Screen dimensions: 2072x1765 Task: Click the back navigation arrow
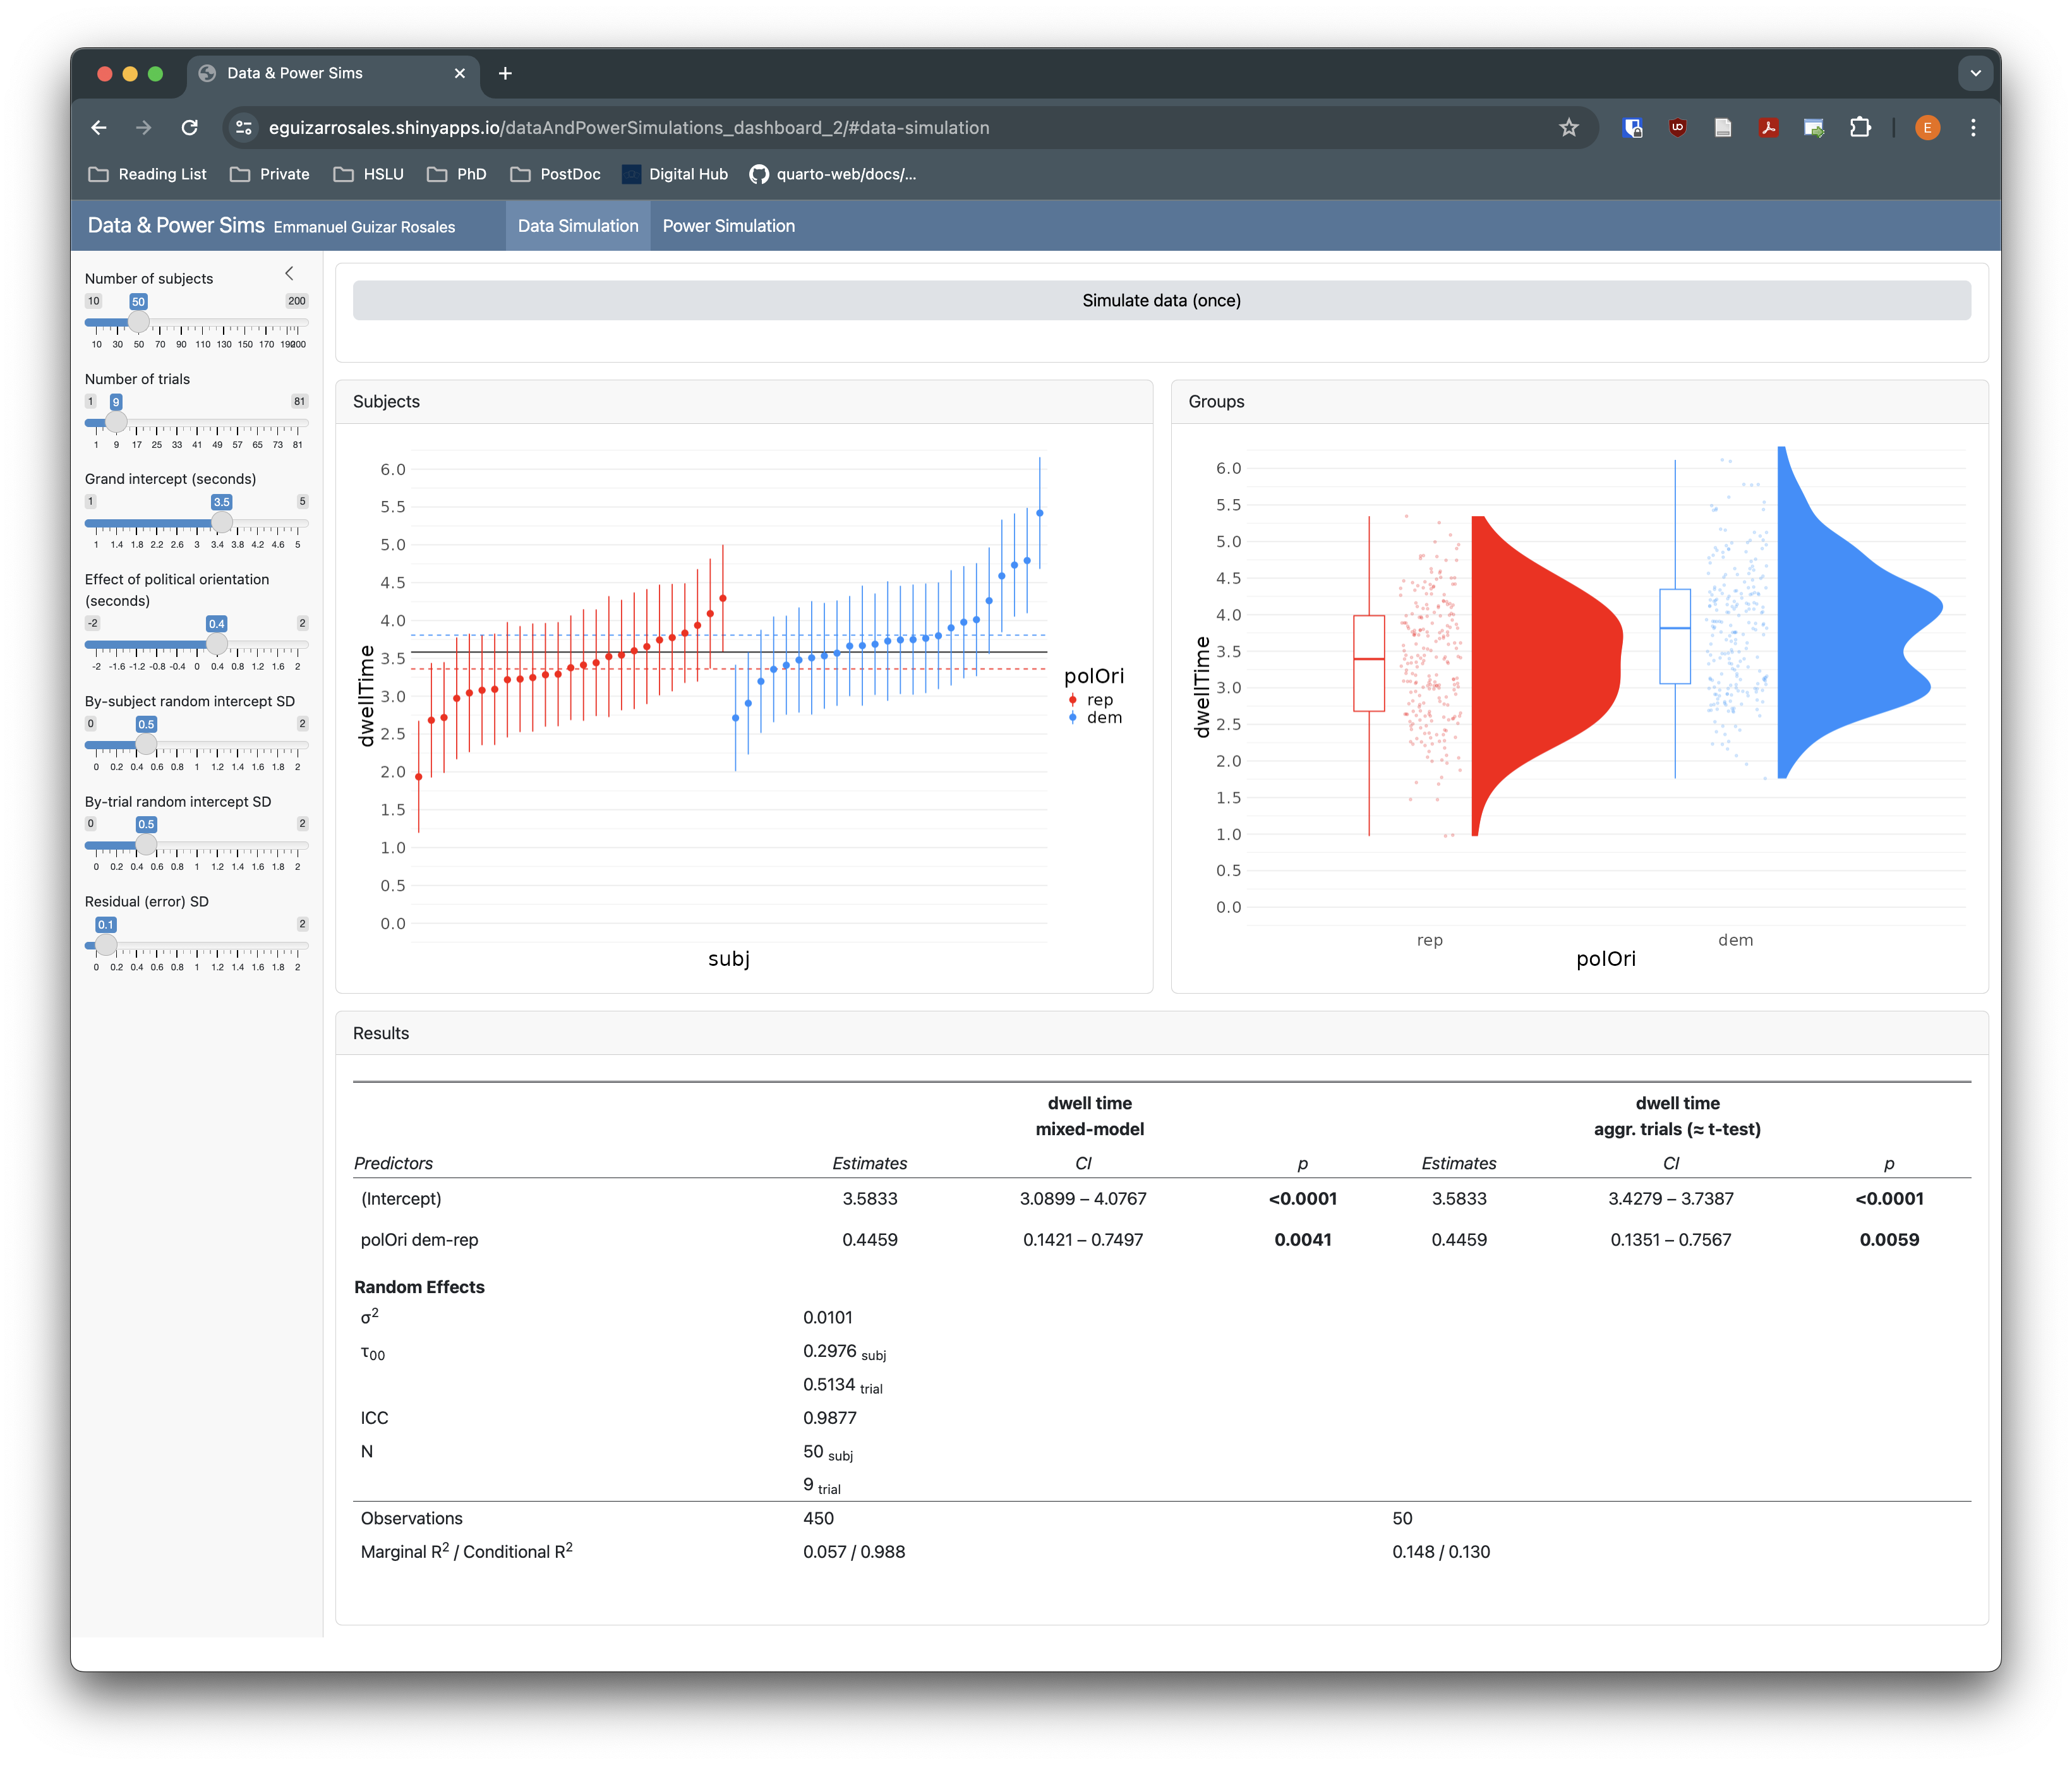(x=98, y=127)
